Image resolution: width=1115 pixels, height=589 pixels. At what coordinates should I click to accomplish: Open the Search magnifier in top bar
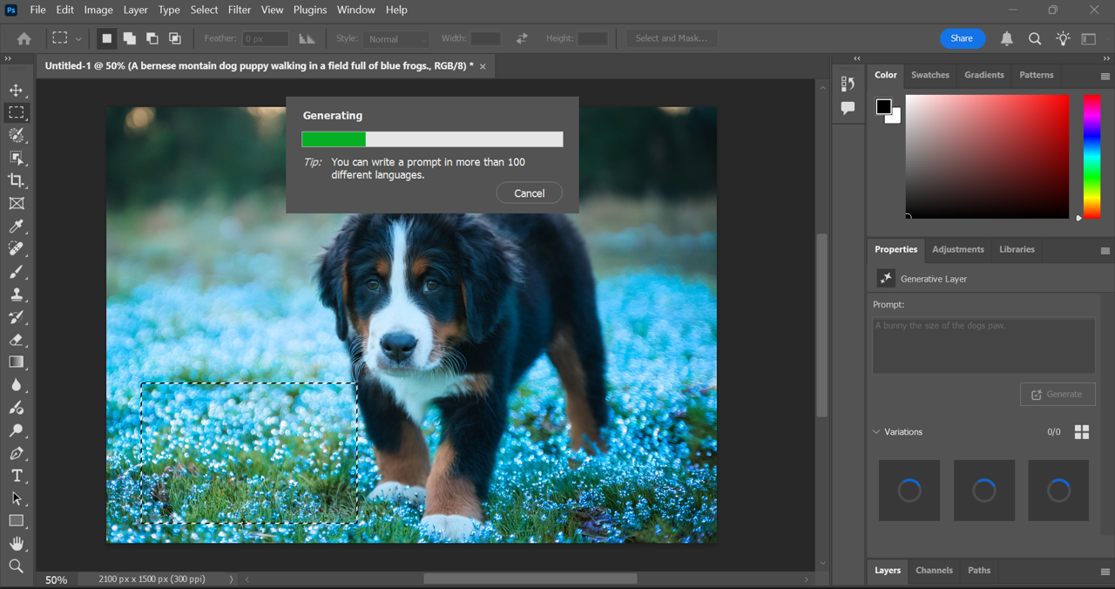pyautogui.click(x=1035, y=38)
